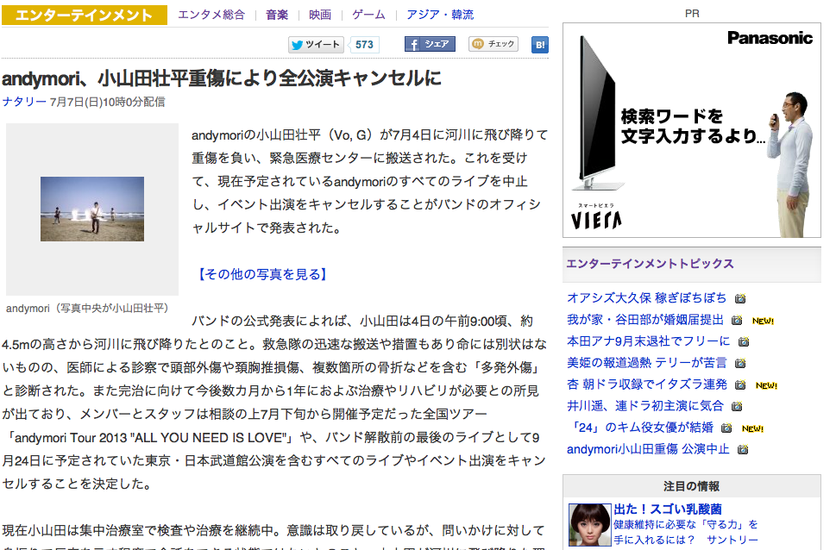Open the 【その他の写真を見る】 link

click(261, 274)
